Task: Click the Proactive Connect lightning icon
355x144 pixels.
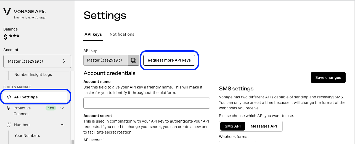Action: [x=9, y=108]
